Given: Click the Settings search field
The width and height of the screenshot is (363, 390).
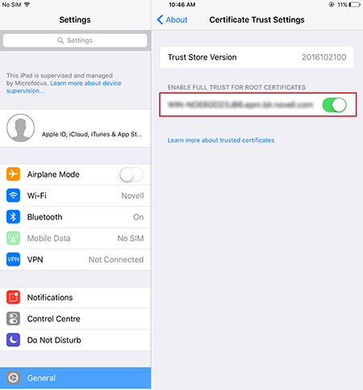Looking at the screenshot, I should coord(75,40).
